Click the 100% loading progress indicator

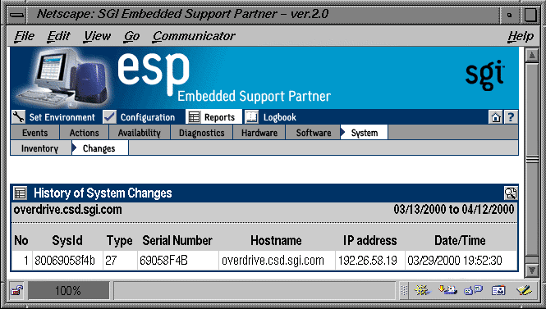click(68, 290)
